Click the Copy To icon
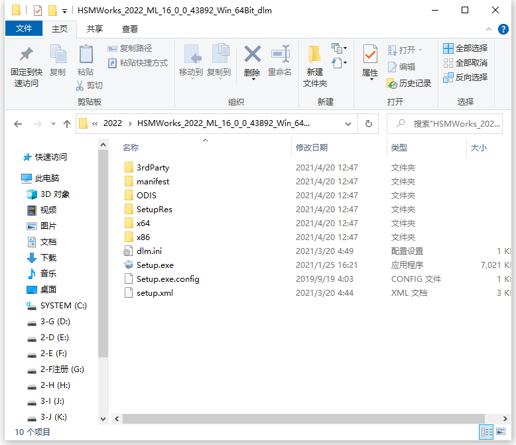Image resolution: width=516 pixels, height=445 pixels. [x=220, y=54]
